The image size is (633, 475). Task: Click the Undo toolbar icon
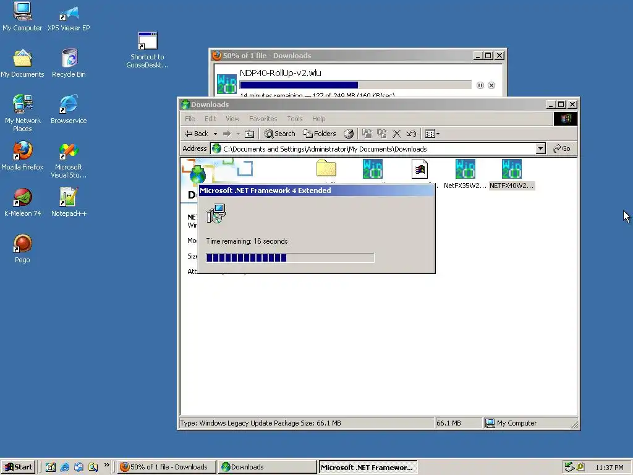click(411, 134)
